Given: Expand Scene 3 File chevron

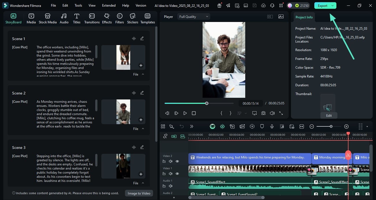Looking at the screenshot, I should coord(143,183).
